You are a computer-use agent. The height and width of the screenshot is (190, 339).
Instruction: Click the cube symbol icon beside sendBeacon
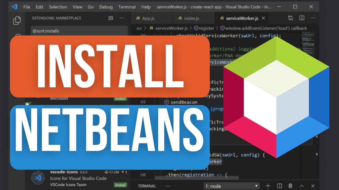click(x=167, y=102)
